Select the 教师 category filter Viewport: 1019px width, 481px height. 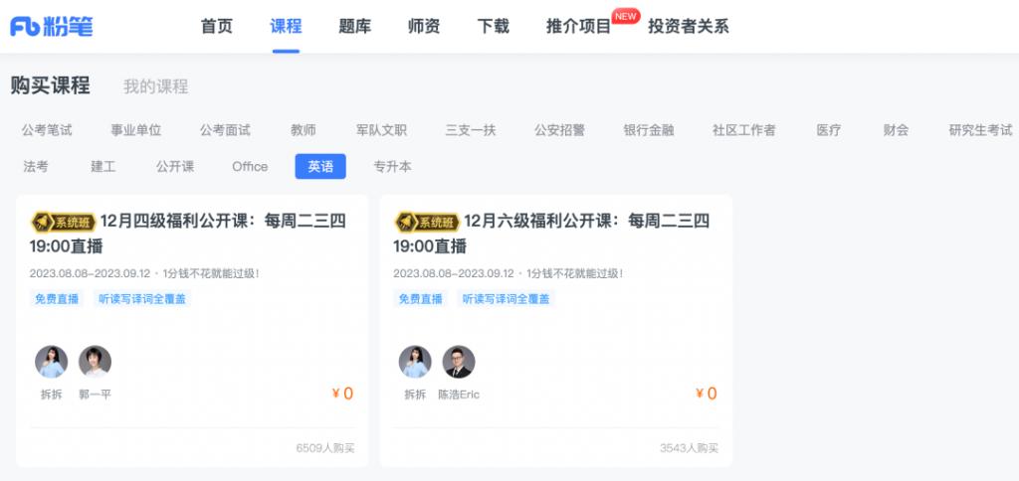pyautogui.click(x=304, y=130)
